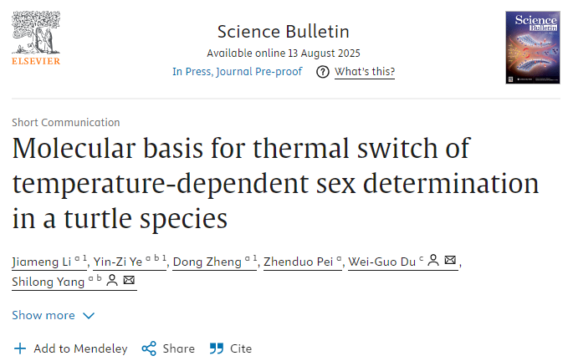Click the question mark help icon
The height and width of the screenshot is (361, 568).
click(x=323, y=72)
